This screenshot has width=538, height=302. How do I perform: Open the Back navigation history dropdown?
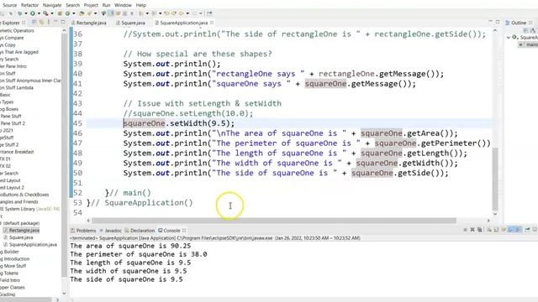187,13
